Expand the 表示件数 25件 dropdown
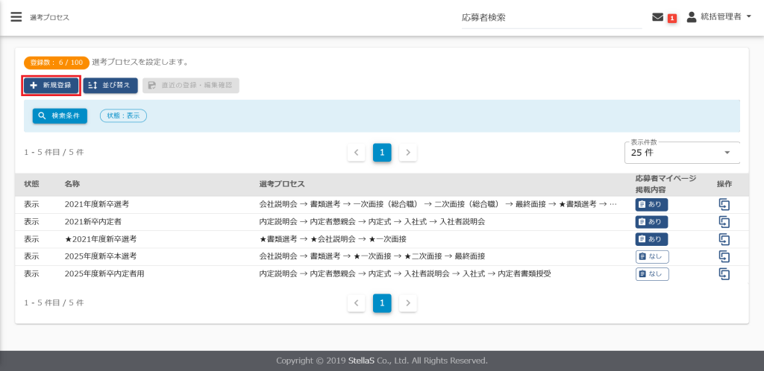Viewport: 764px width, 371px height. click(x=681, y=153)
